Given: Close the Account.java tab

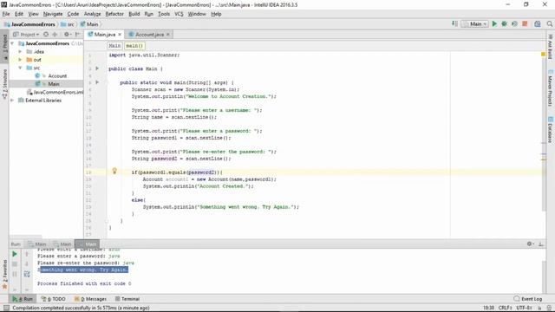Looking at the screenshot, I should pyautogui.click(x=168, y=35).
